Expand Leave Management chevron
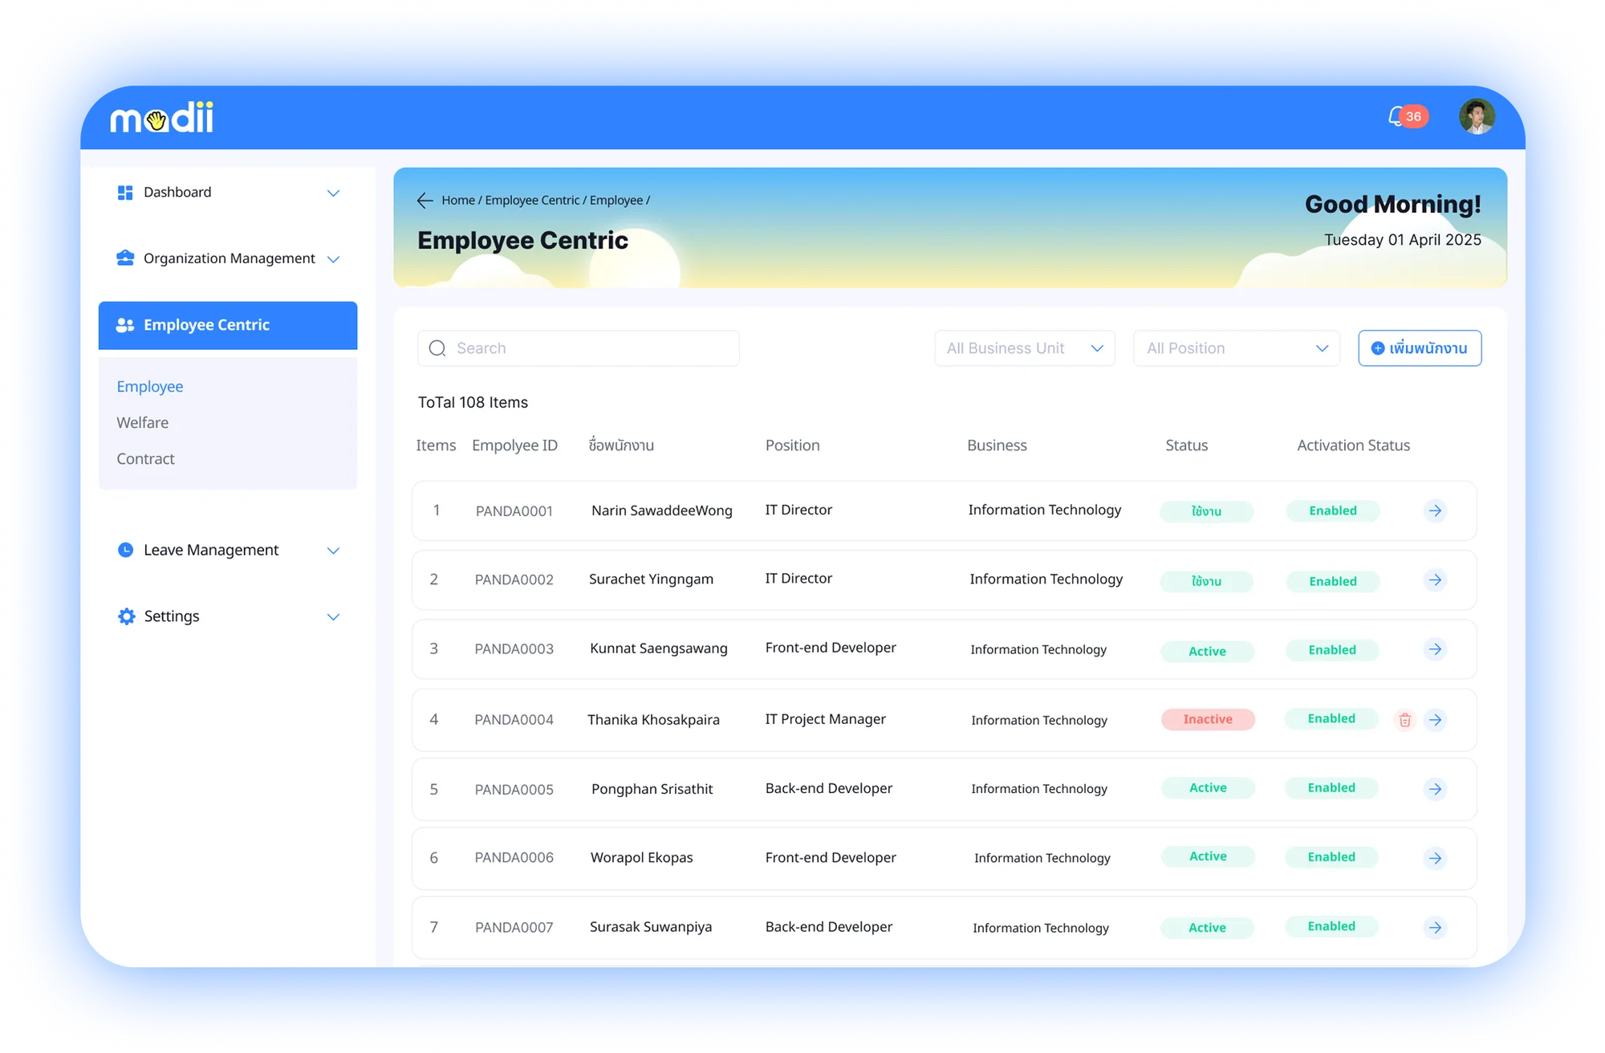The image size is (1605, 1053). (333, 551)
